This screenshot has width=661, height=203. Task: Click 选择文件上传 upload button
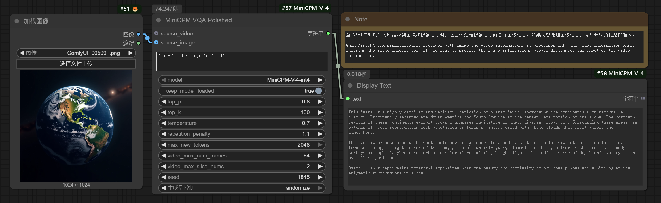76,64
